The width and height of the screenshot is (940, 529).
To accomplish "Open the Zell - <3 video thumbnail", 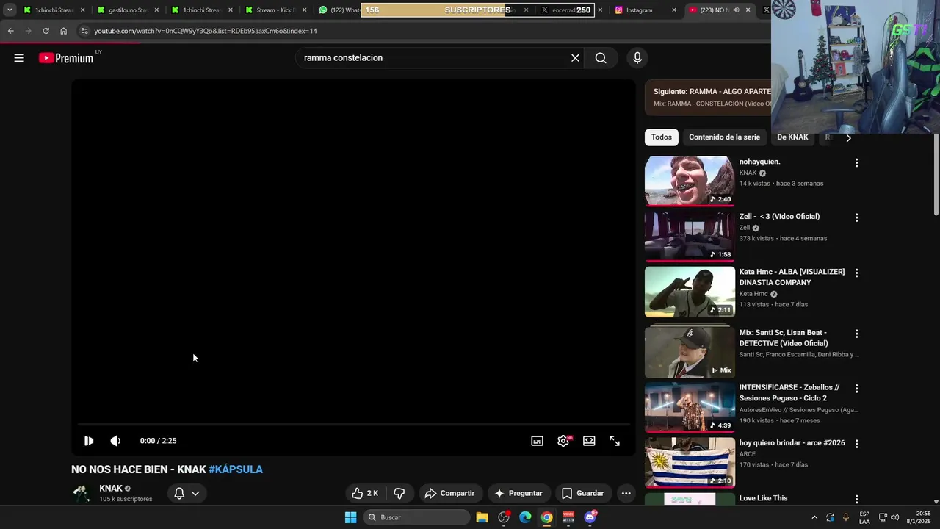I will coord(690,236).
